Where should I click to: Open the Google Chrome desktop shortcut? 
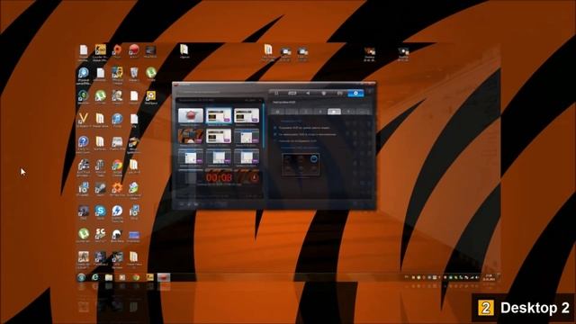[x=117, y=165]
